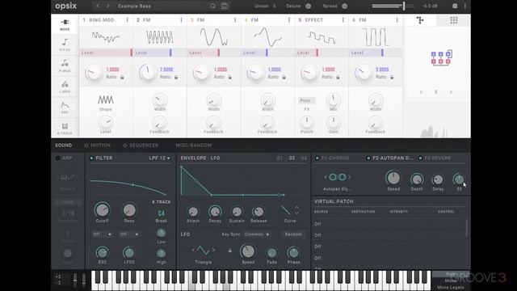This screenshot has height=291, width=517.
Task: Click operator 2 ratio lock icon
Action: tap(176, 78)
